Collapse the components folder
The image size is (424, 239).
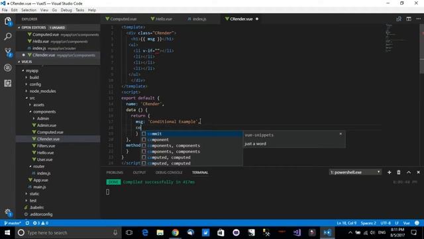[x=44, y=112]
